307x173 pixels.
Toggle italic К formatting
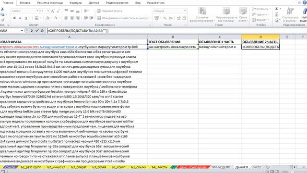click(x=20, y=18)
